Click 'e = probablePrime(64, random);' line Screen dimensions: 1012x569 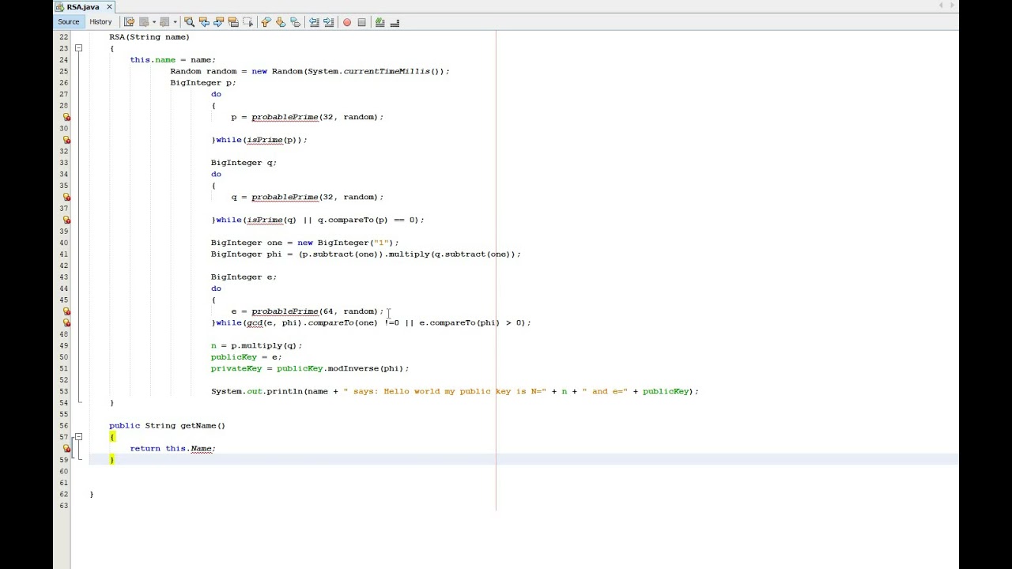point(308,311)
